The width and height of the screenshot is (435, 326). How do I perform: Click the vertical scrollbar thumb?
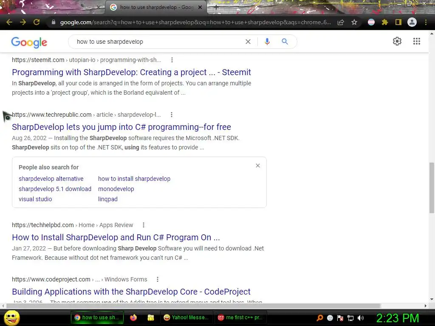coord(432,188)
